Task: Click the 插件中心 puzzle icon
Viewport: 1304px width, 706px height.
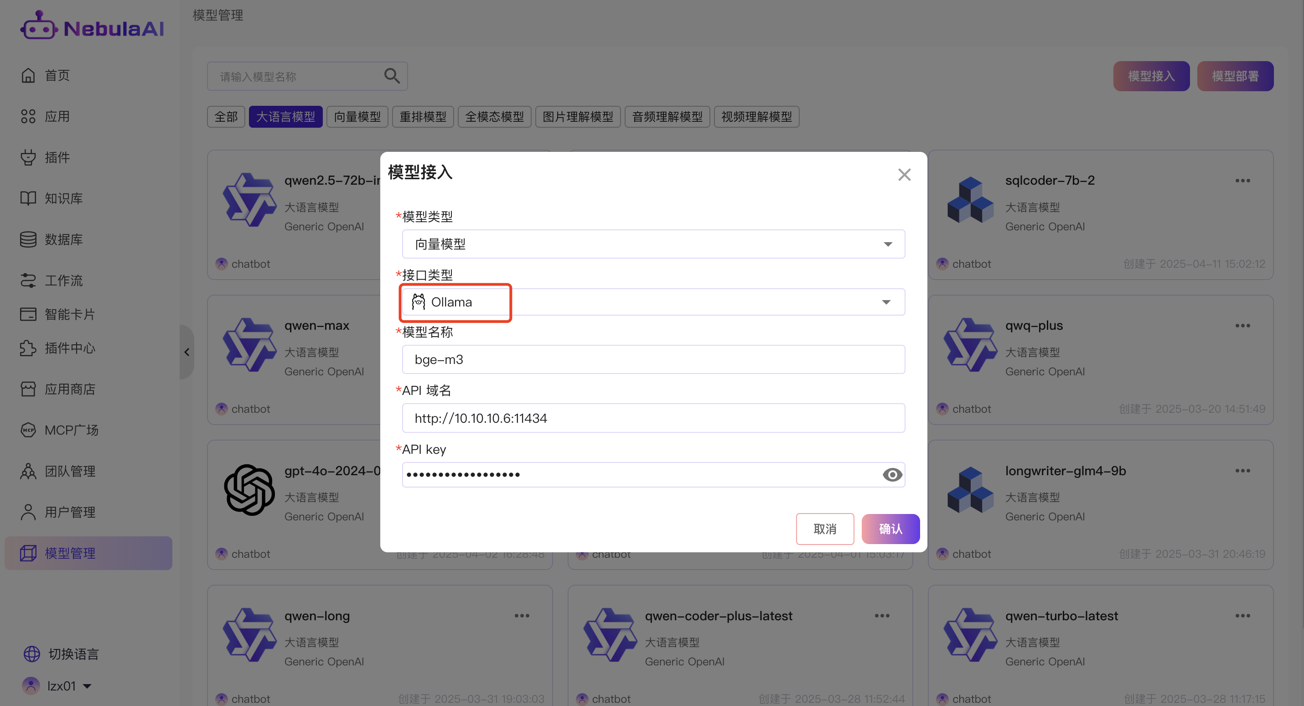Action: (x=28, y=348)
